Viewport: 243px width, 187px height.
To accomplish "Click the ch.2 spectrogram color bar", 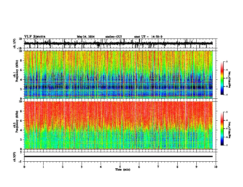I will tap(222, 129).
